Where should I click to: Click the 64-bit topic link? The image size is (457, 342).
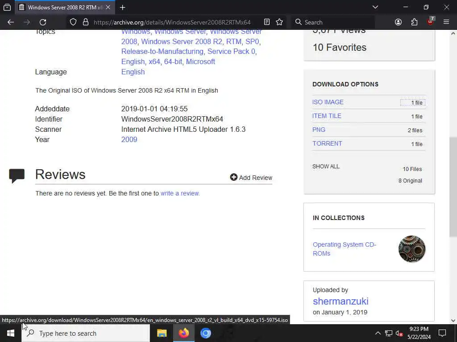[x=173, y=61]
